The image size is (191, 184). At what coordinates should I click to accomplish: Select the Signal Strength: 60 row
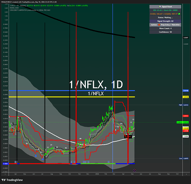coord(165,21)
